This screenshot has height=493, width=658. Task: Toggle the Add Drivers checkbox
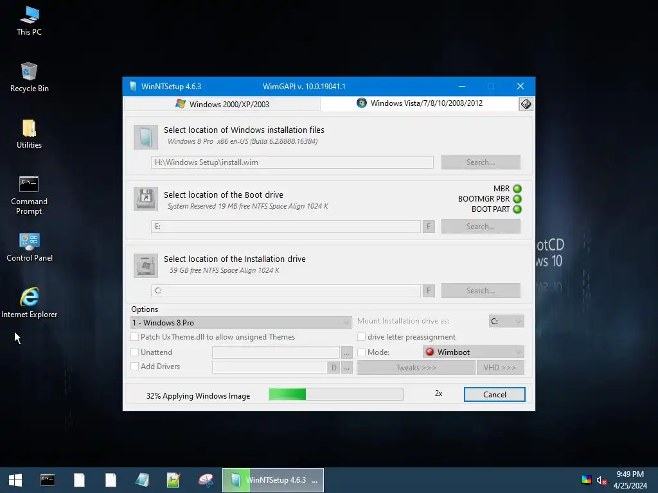[135, 367]
